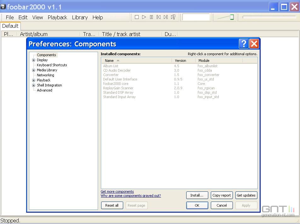The height and width of the screenshot is (224, 300).
Task: Select the Default User Interface component row
Action: pyautogui.click(x=179, y=79)
